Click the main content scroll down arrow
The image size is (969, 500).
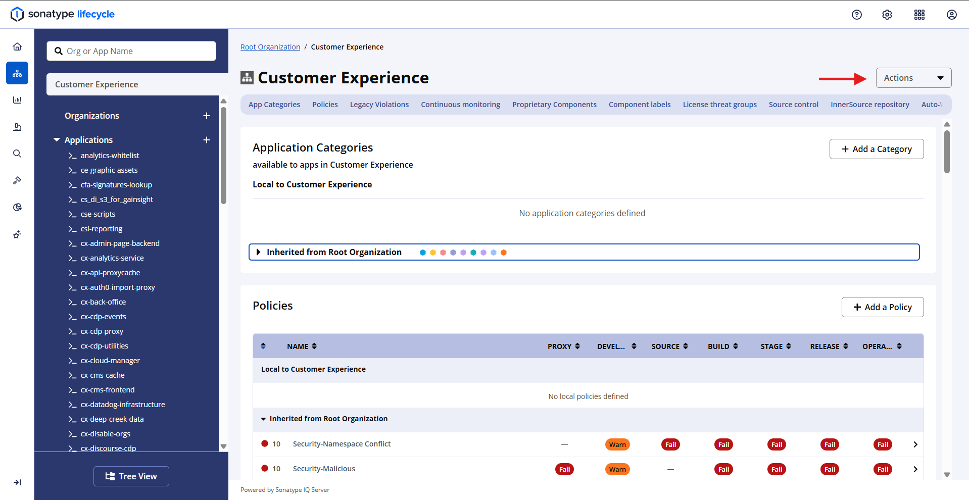(947, 475)
